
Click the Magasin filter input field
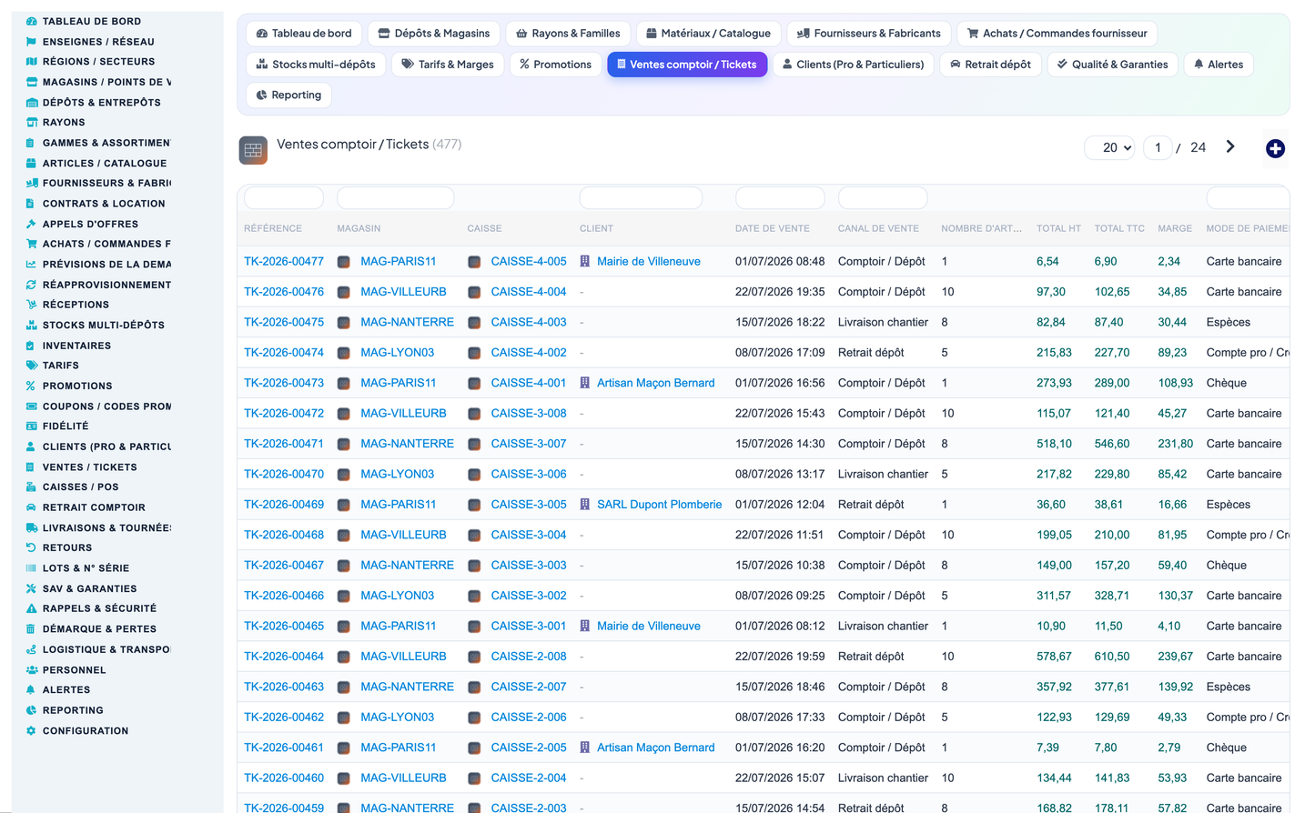click(x=396, y=197)
